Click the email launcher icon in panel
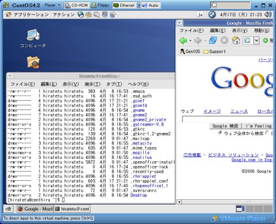 [x=89, y=14]
